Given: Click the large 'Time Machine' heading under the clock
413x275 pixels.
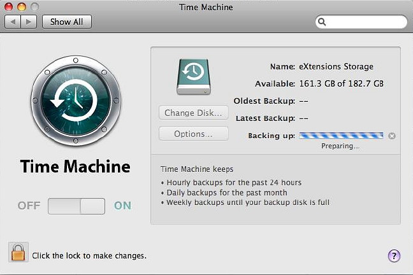Looking at the screenshot, I should click(75, 167).
